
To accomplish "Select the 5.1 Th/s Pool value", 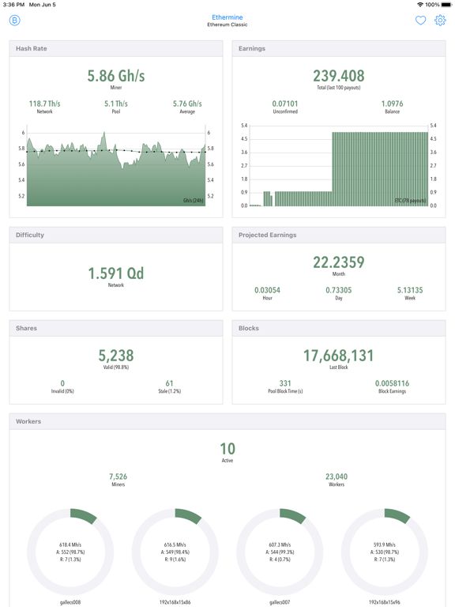I will [x=116, y=104].
